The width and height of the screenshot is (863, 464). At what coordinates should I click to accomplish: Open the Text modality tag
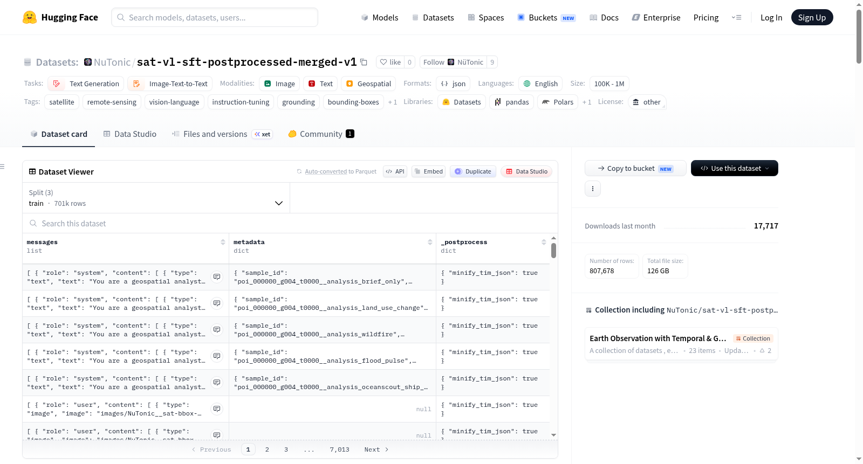click(320, 84)
